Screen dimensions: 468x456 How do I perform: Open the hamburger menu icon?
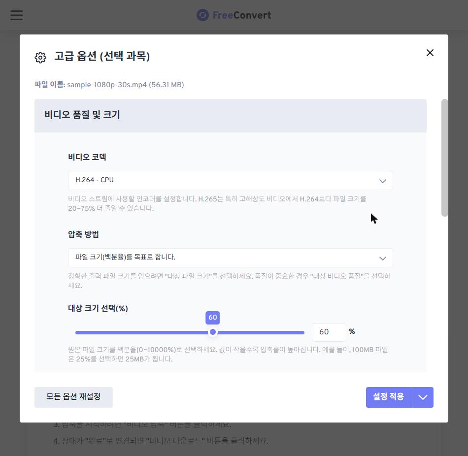(x=17, y=15)
